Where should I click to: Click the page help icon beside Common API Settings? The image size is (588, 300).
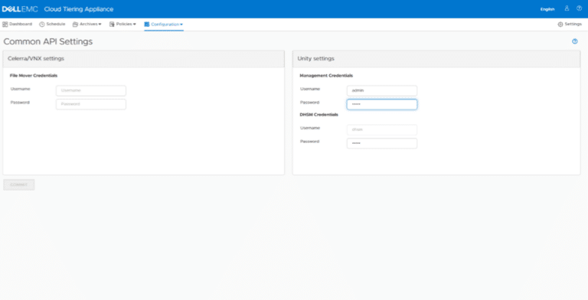574,41
